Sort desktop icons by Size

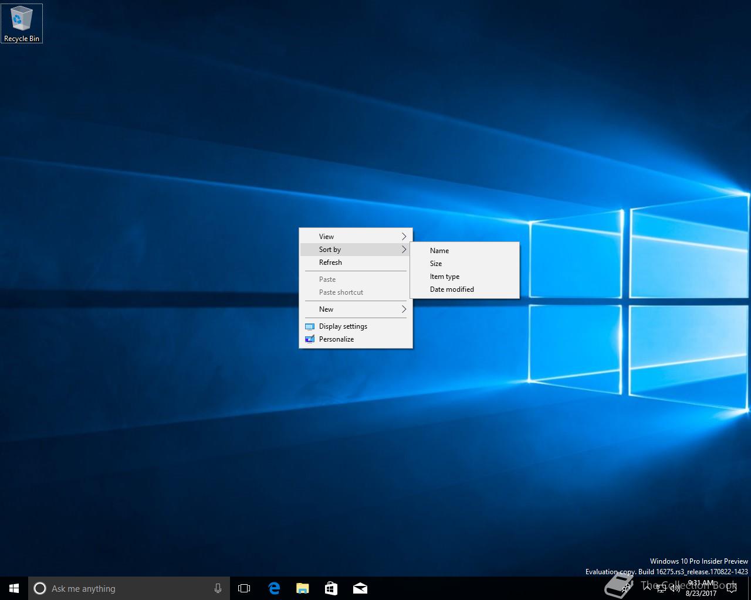[x=465, y=264]
